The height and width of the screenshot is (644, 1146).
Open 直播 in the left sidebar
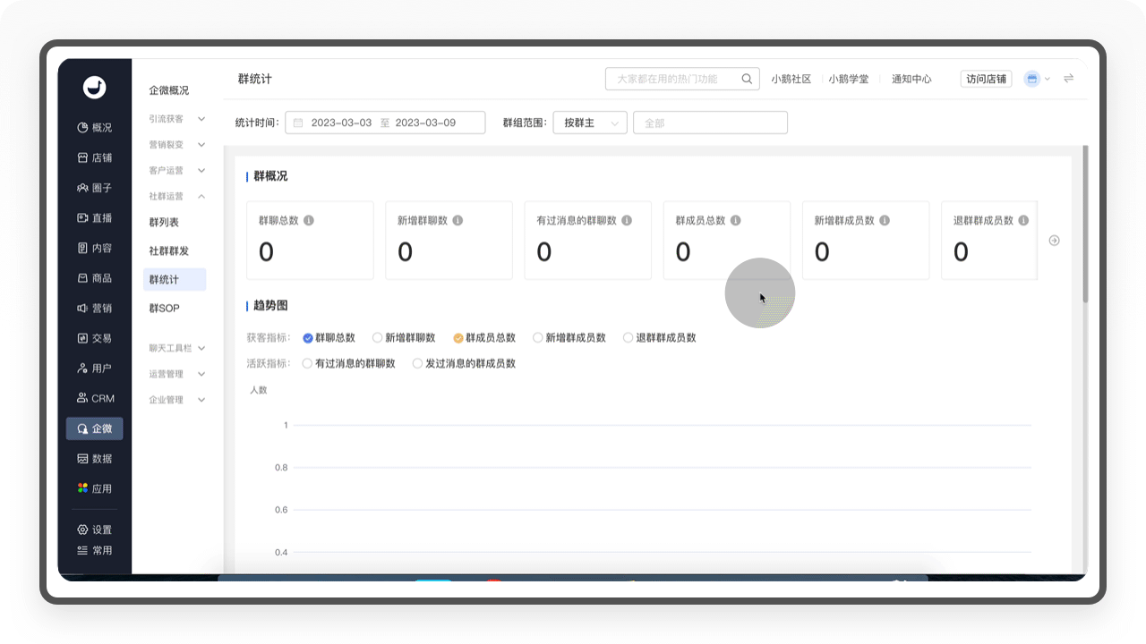(x=94, y=218)
